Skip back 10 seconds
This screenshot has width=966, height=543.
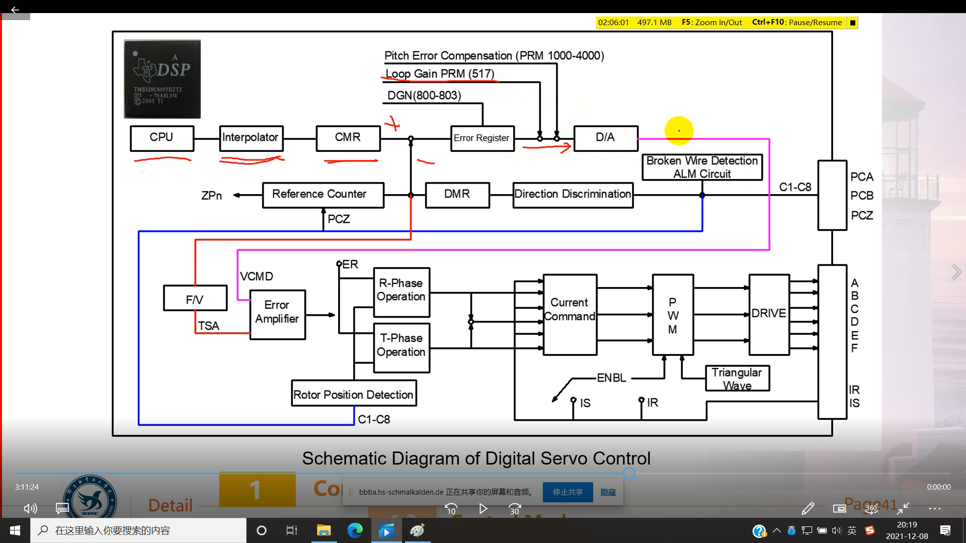tap(451, 509)
